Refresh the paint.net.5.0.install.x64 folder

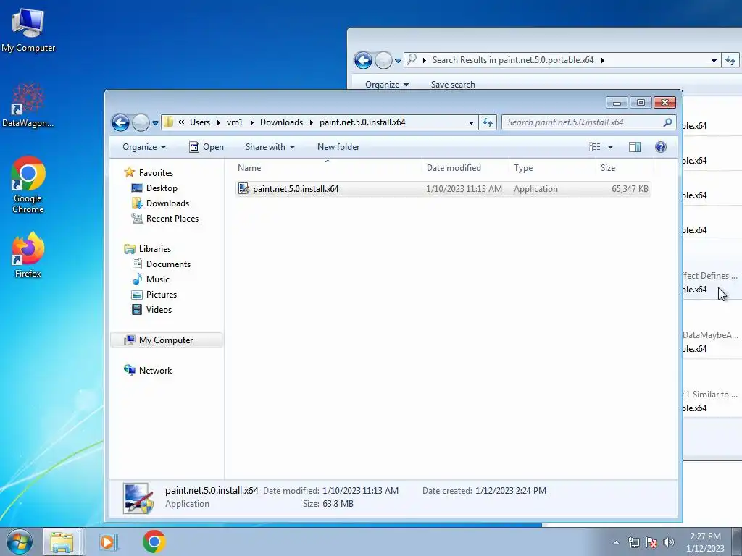pyautogui.click(x=488, y=122)
